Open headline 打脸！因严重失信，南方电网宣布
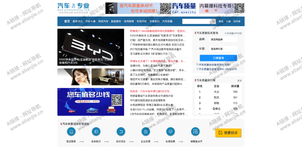 158,40
